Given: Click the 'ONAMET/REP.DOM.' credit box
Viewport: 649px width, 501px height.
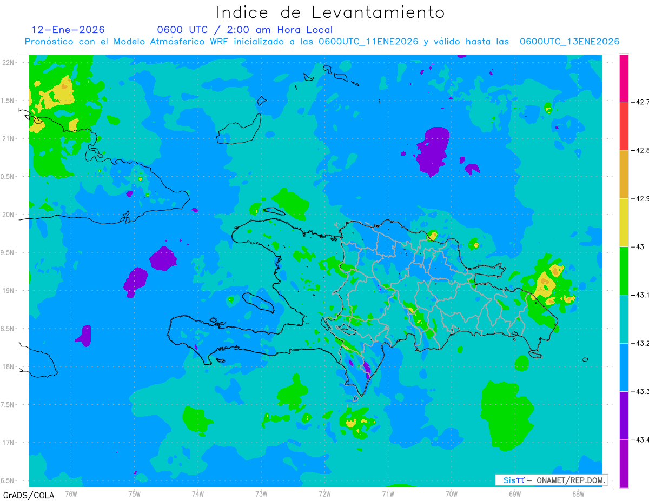Looking at the screenshot, I should tap(552, 480).
